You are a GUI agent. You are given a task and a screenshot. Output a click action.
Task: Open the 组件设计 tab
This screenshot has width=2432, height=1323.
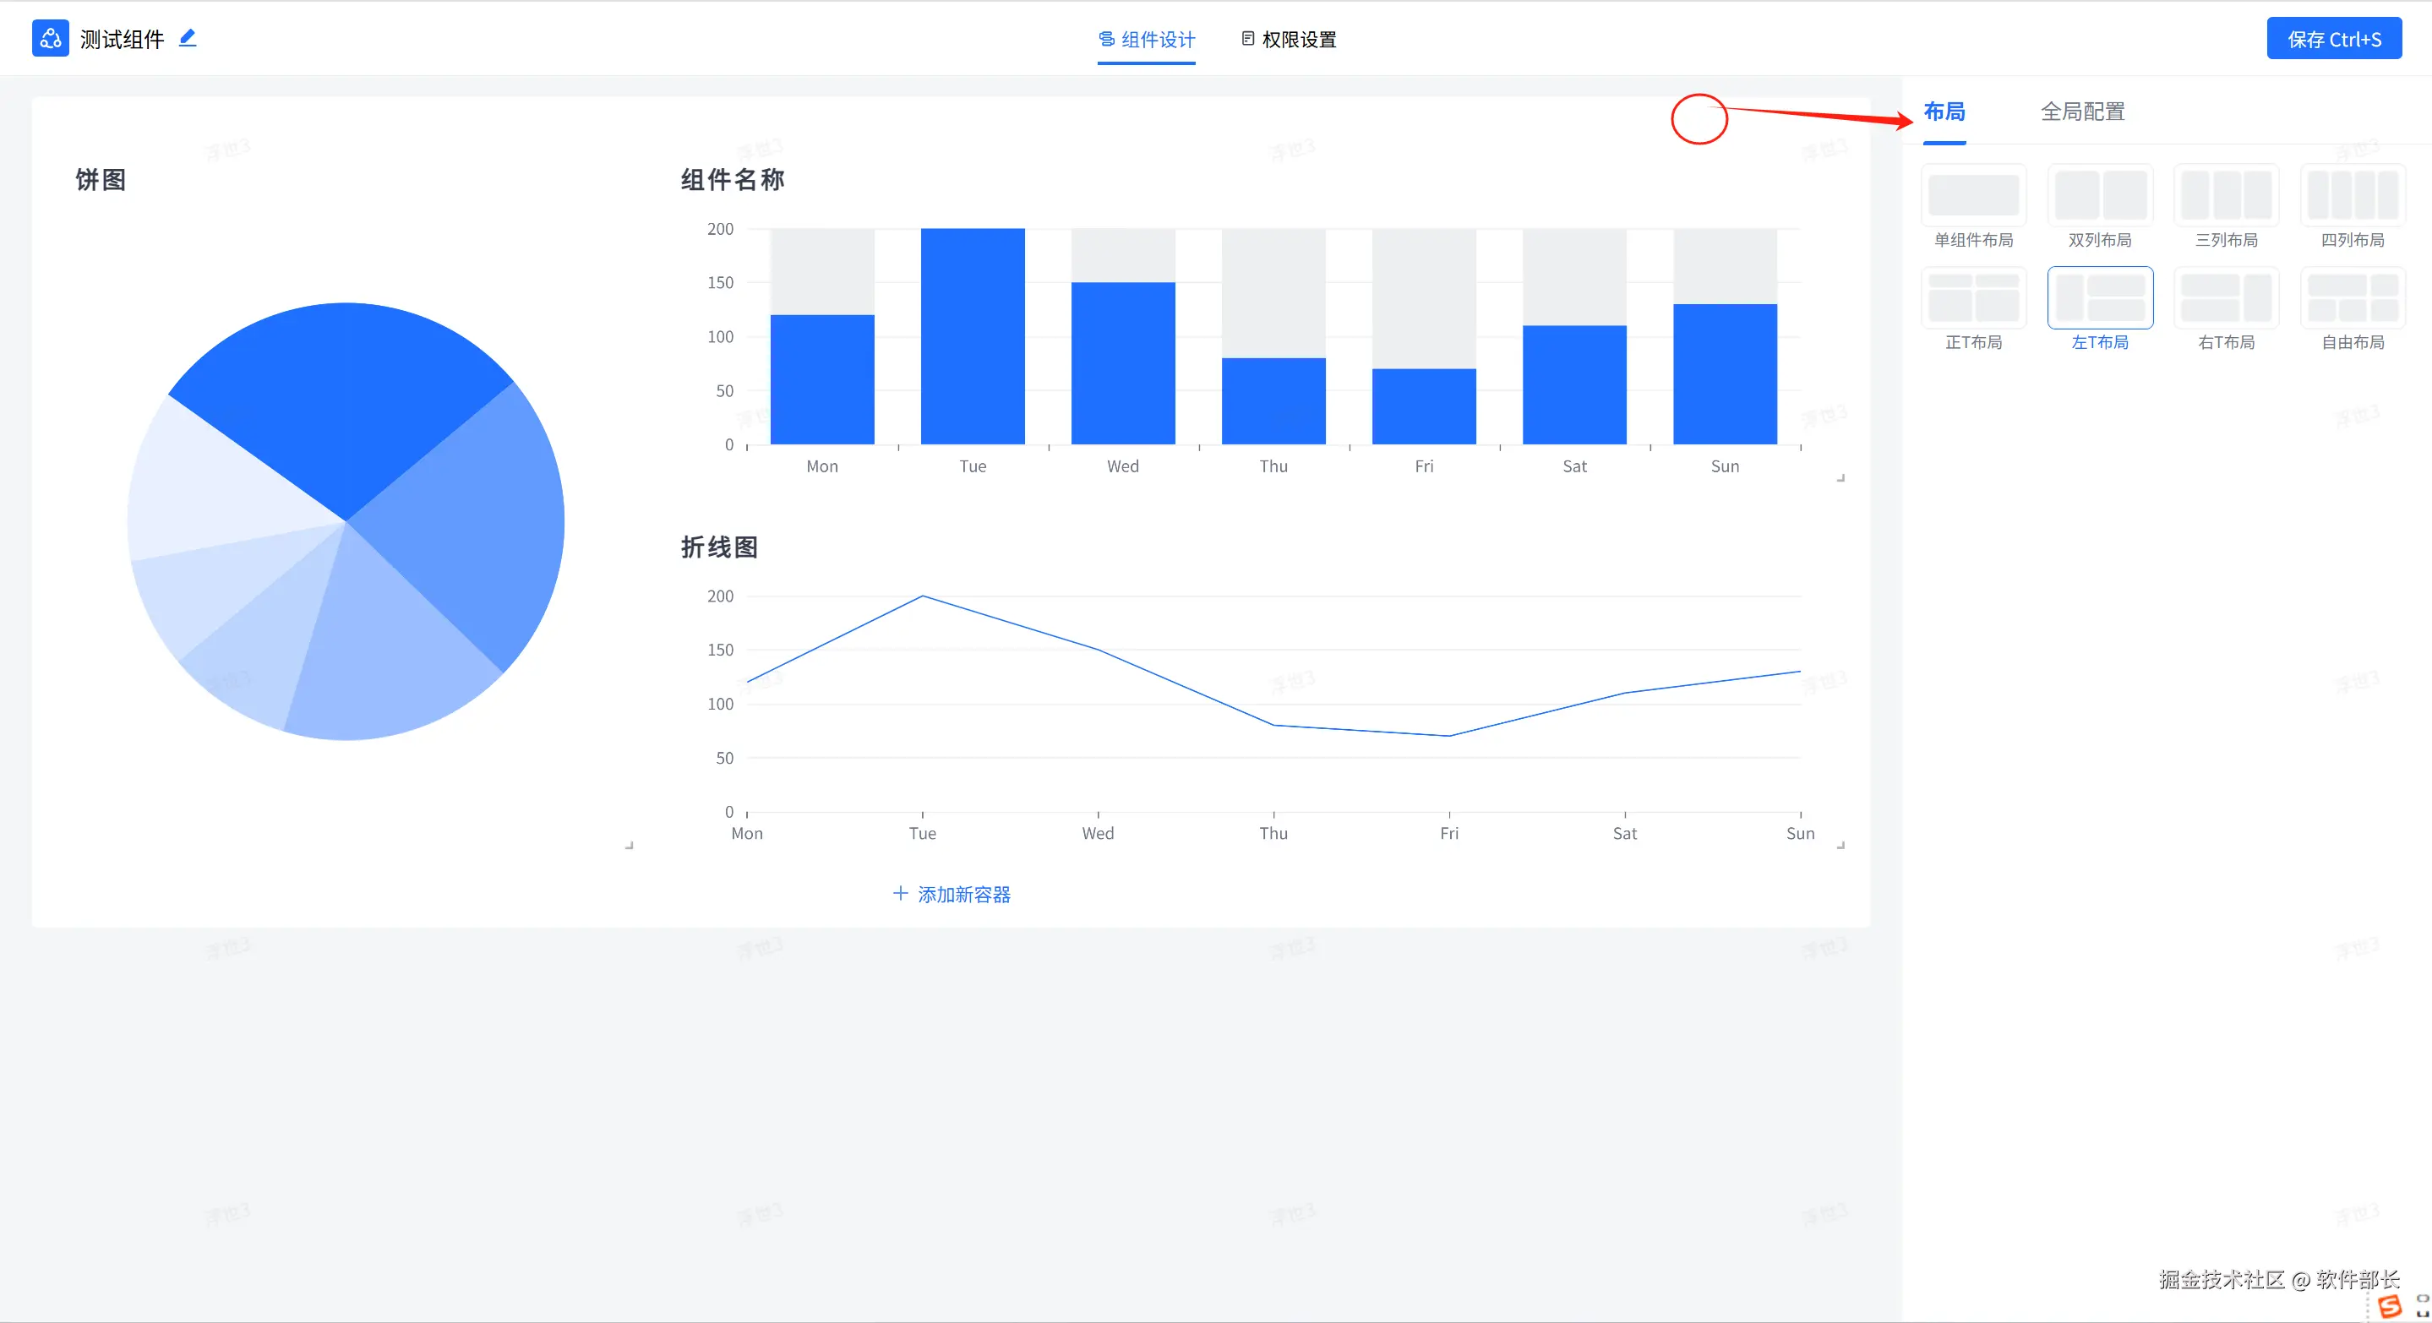(1146, 40)
